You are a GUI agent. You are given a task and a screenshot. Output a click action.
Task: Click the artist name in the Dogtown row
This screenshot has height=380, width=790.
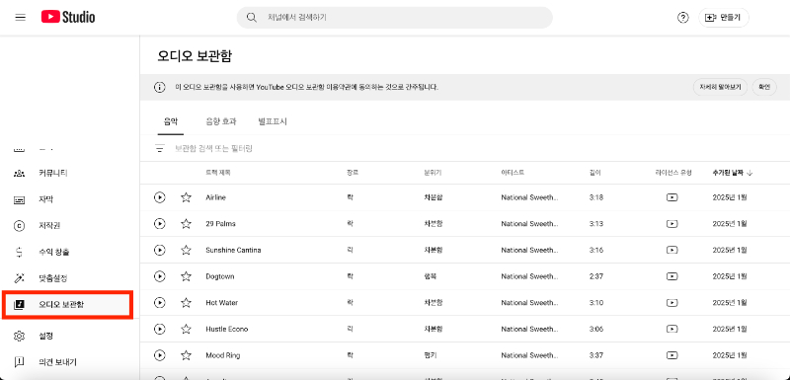[529, 276]
